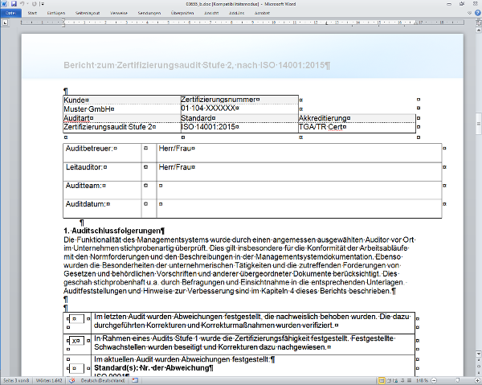Click the word count 'Wörter' in status bar
Image resolution: width=482 pixels, height=385 pixels.
(x=50, y=380)
